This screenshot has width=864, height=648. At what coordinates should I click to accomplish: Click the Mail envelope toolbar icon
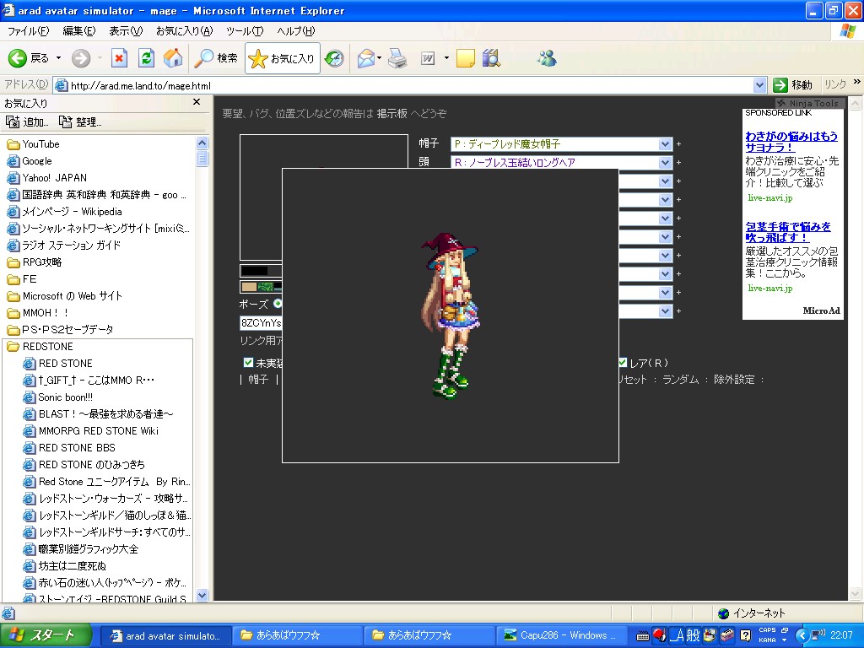coord(365,58)
